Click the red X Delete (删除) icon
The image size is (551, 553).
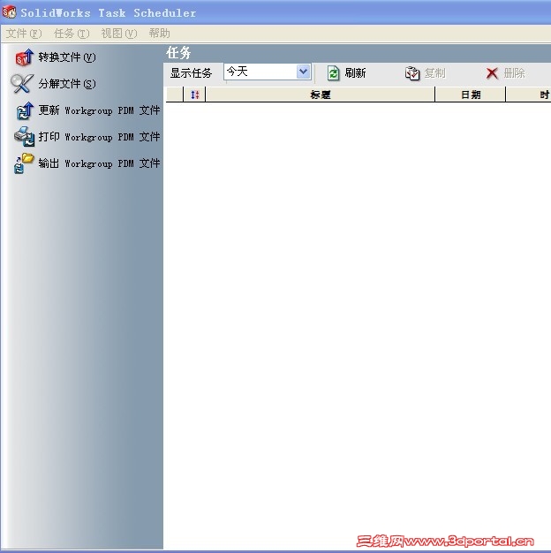click(x=492, y=73)
